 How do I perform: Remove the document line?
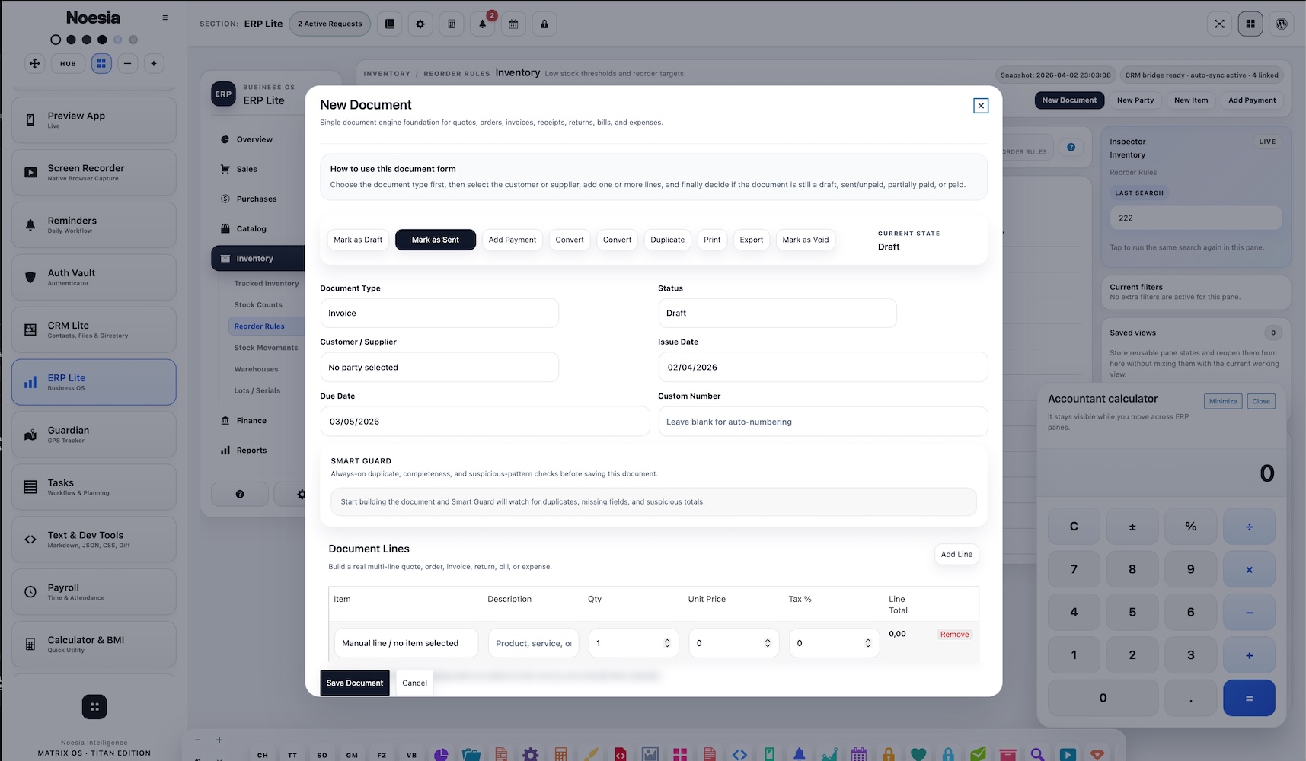[x=954, y=635]
